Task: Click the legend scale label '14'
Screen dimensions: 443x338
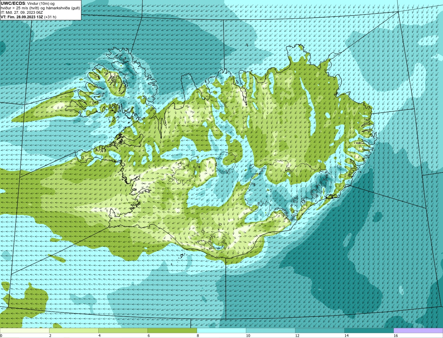Action: pos(346,336)
